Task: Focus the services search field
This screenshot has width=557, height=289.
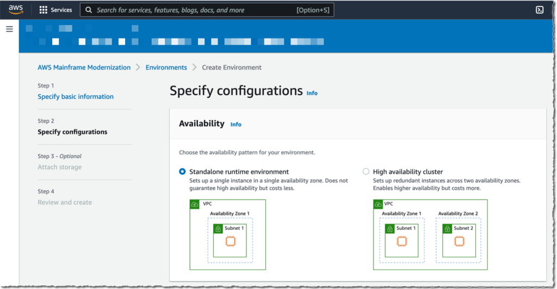Action: pos(207,10)
